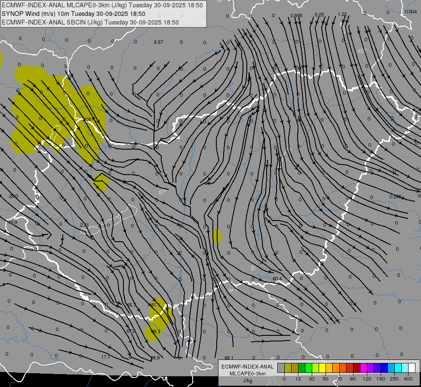Click the map value 0.298
Viewport: 421px width, 387px height.
coord(395,197)
